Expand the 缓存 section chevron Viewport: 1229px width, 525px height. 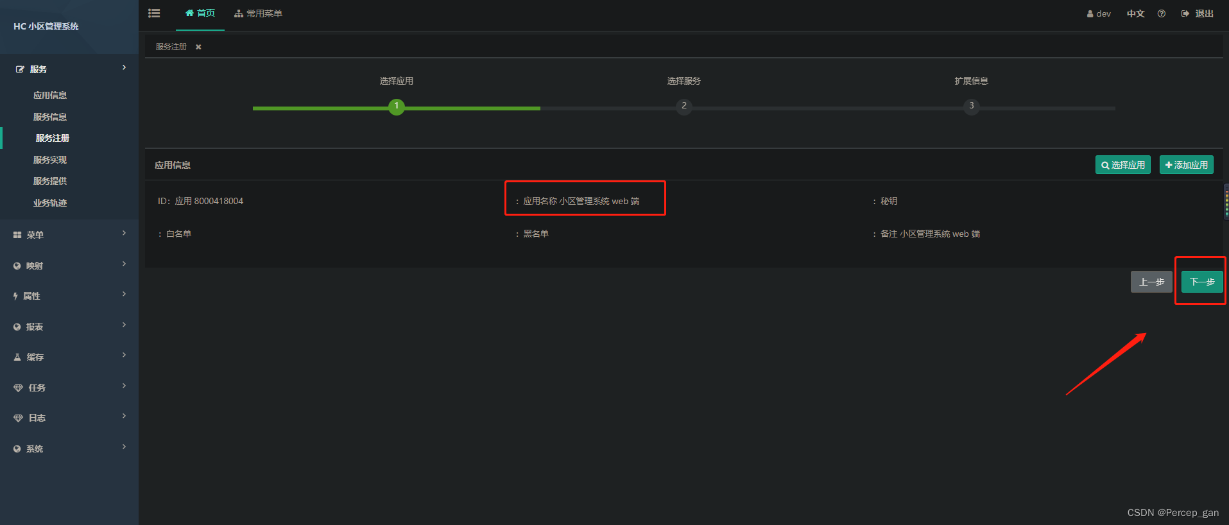(x=124, y=355)
